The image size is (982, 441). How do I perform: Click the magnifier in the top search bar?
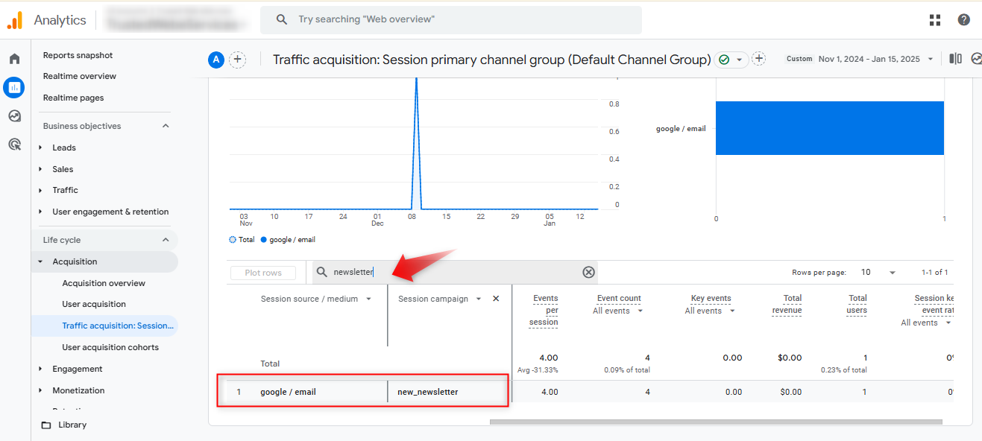(x=282, y=19)
